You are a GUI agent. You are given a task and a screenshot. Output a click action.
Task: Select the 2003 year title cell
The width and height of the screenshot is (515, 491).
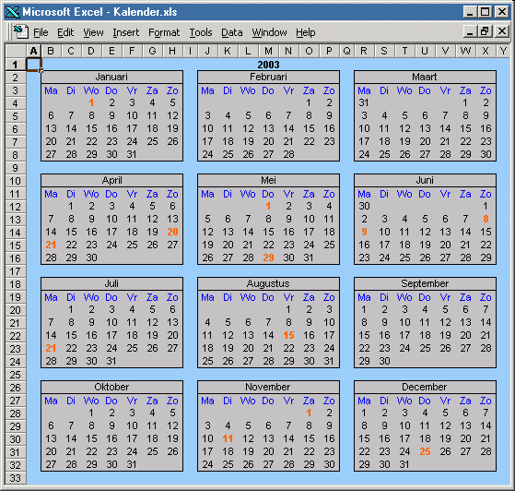(x=268, y=65)
